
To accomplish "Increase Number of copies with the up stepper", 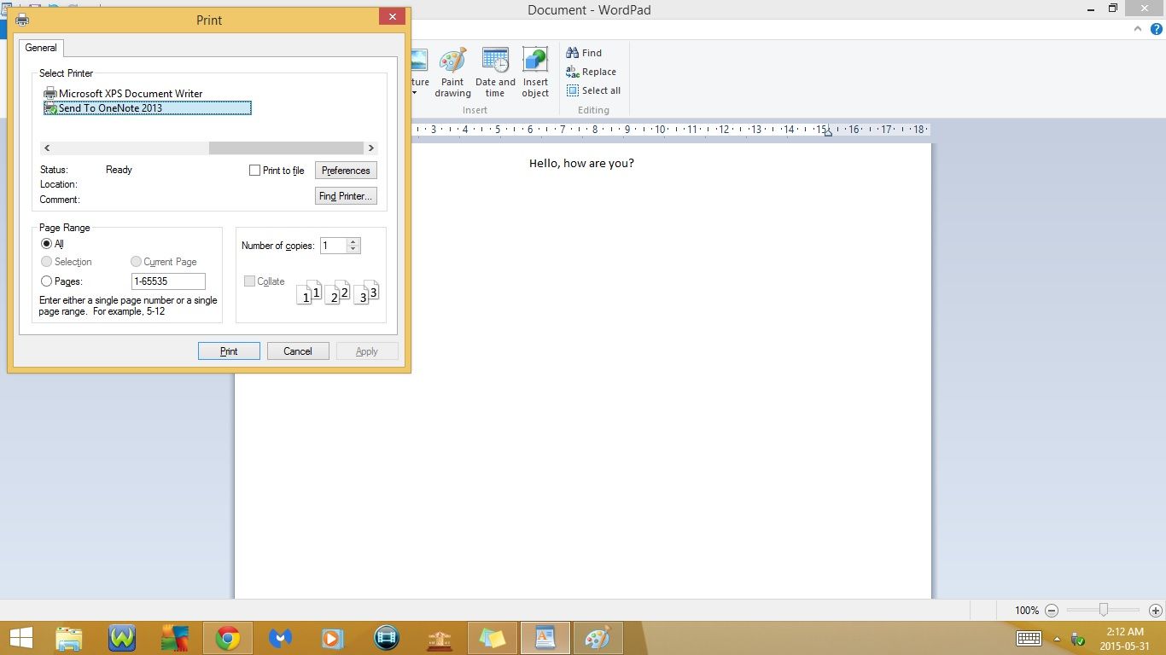I will (x=354, y=241).
